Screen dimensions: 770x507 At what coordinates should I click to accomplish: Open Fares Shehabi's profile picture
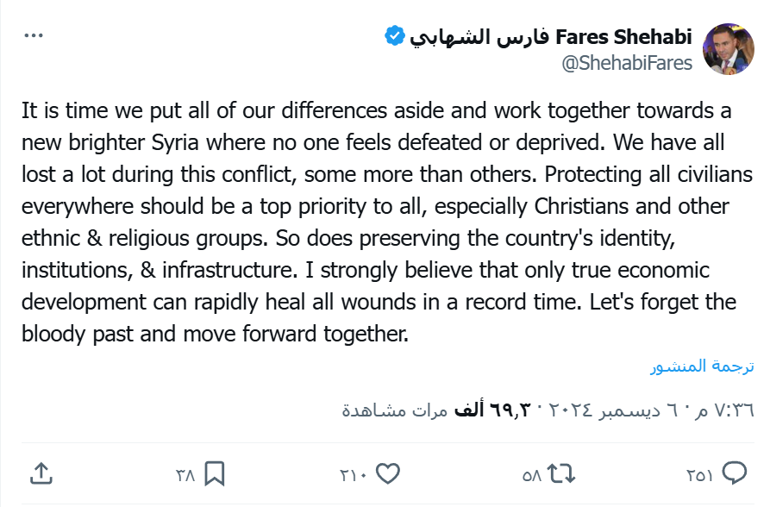pos(729,48)
